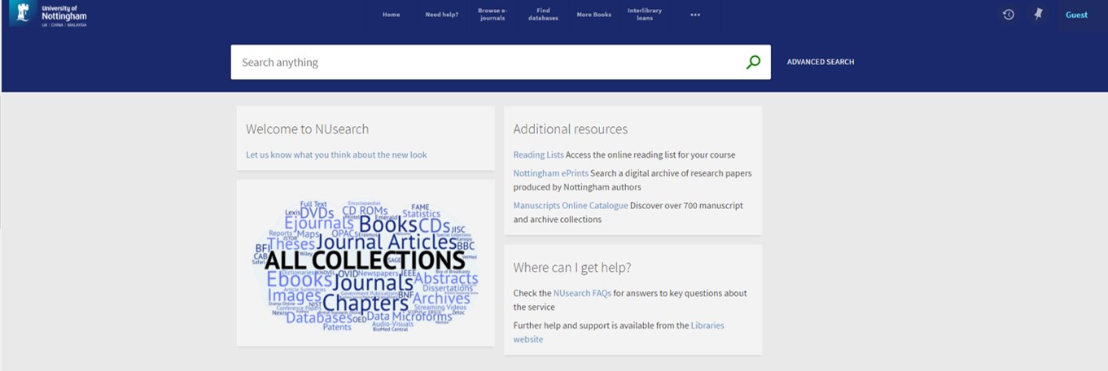Open Find databases in top navigation

tap(543, 15)
